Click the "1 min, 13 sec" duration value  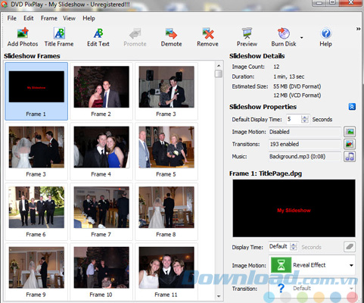(x=289, y=77)
